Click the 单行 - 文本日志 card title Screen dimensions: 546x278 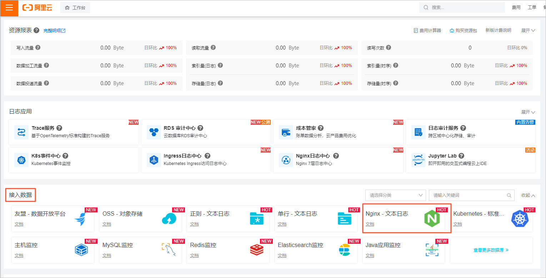(x=297, y=214)
